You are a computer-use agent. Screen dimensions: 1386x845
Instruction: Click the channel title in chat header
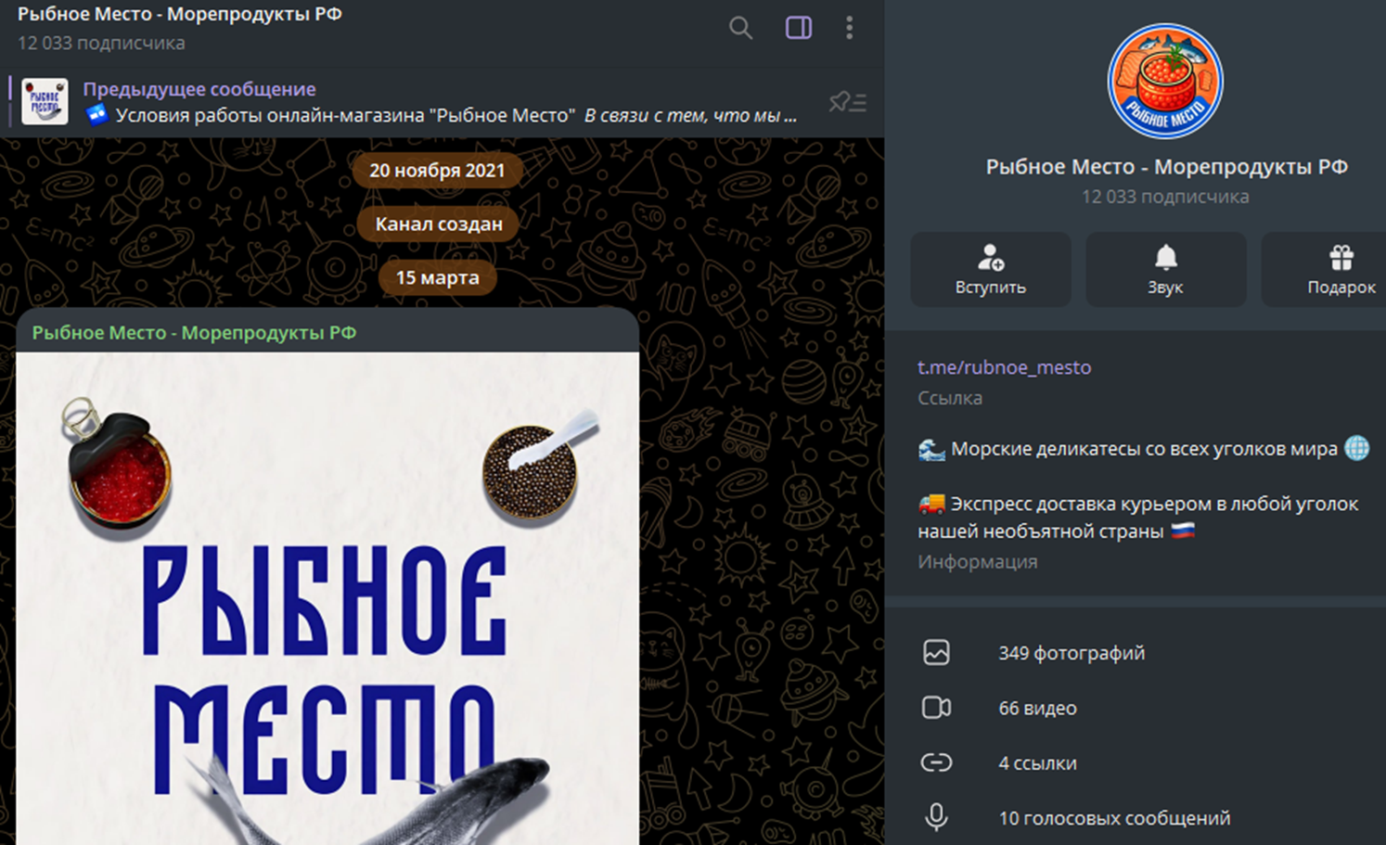[x=180, y=15]
